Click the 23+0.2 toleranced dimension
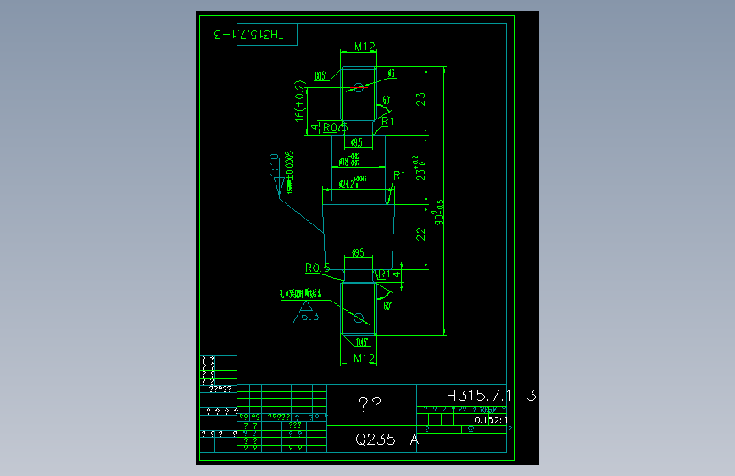This screenshot has height=476, width=735. (420, 169)
